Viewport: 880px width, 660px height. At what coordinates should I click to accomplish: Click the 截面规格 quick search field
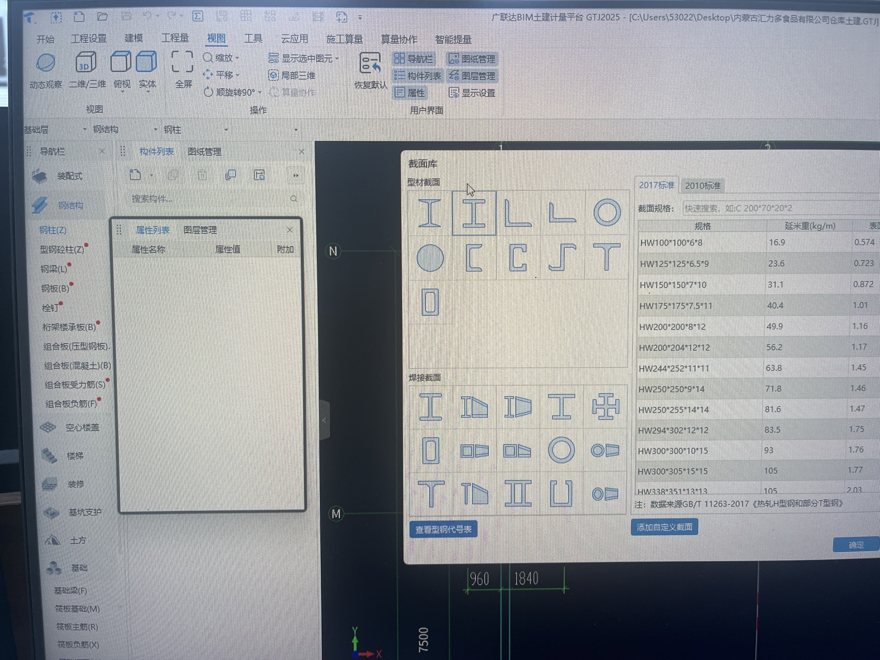781,208
